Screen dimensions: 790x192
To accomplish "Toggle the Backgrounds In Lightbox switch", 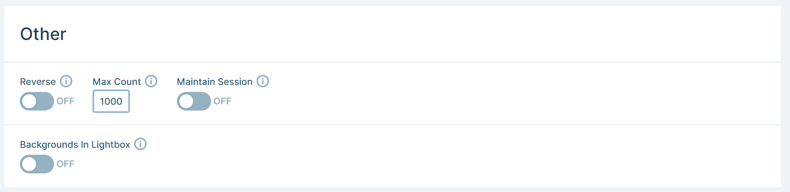I will click(x=37, y=164).
